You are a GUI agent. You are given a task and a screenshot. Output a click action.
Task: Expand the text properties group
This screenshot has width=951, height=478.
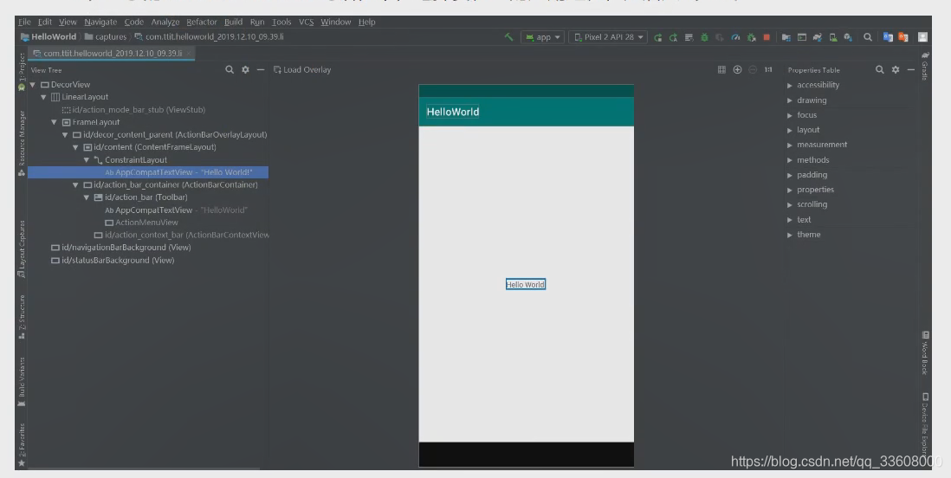tap(790, 220)
